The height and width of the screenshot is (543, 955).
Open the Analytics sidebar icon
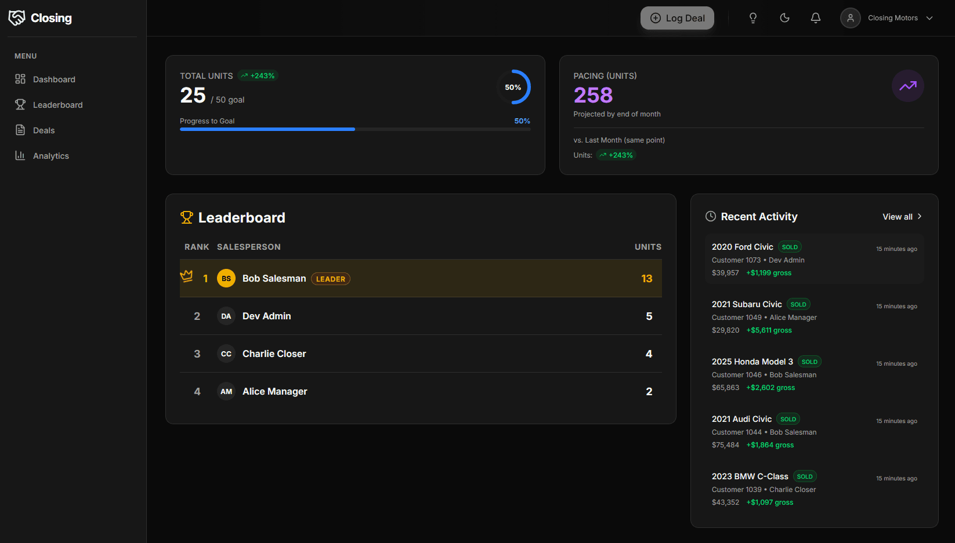pos(20,155)
